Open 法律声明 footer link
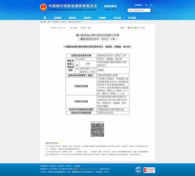The height and width of the screenshot is (176, 195). (x=61, y=166)
